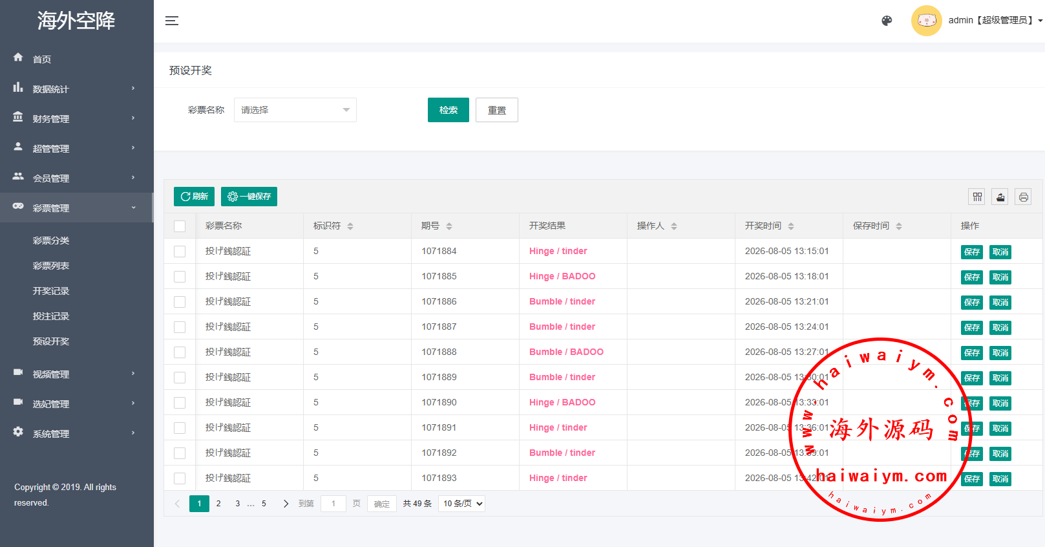Check the row for 期号 1071885
1045x547 pixels.
point(180,277)
